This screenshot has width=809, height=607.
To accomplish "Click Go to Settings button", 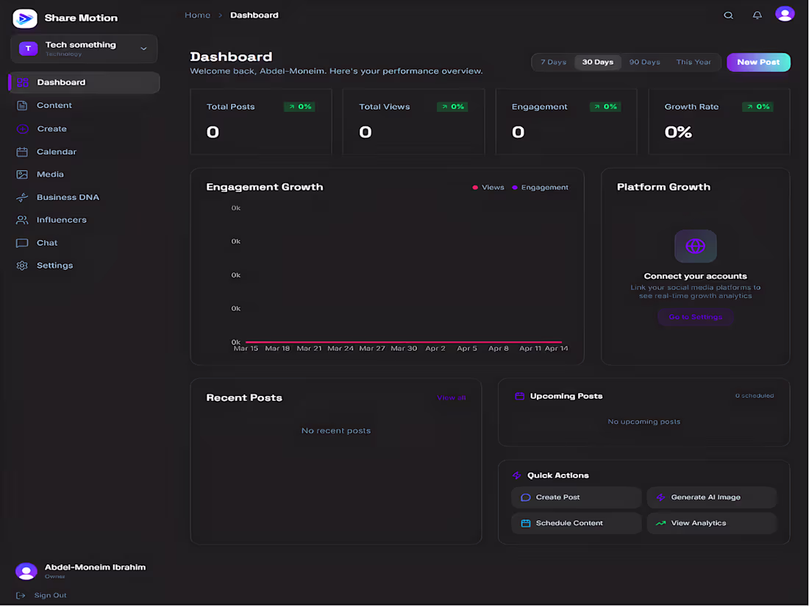I will coord(695,317).
